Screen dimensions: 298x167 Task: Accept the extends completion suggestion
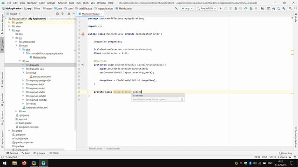[x=158, y=96]
